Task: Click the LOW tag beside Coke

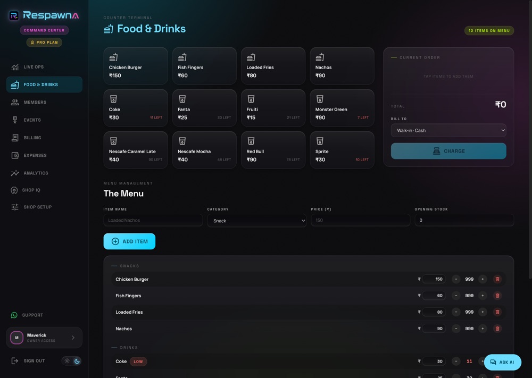Action: (x=138, y=362)
